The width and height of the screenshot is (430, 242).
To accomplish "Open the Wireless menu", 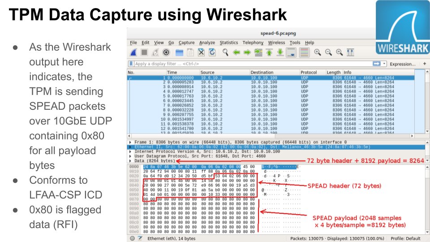I will pyautogui.click(x=276, y=43).
